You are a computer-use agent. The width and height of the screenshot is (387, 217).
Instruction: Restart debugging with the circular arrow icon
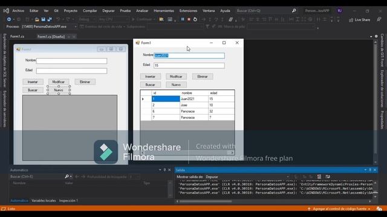(195, 19)
